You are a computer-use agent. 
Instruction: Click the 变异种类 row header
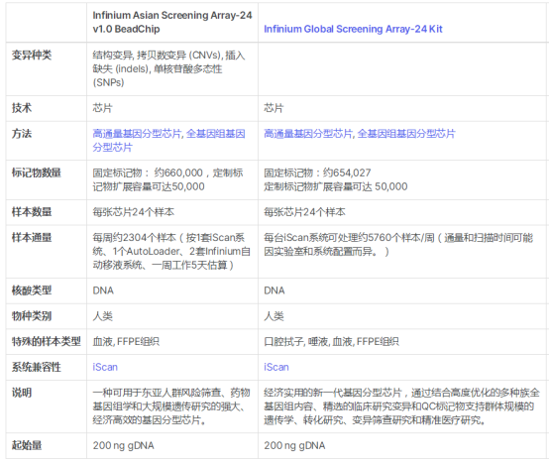(32, 55)
